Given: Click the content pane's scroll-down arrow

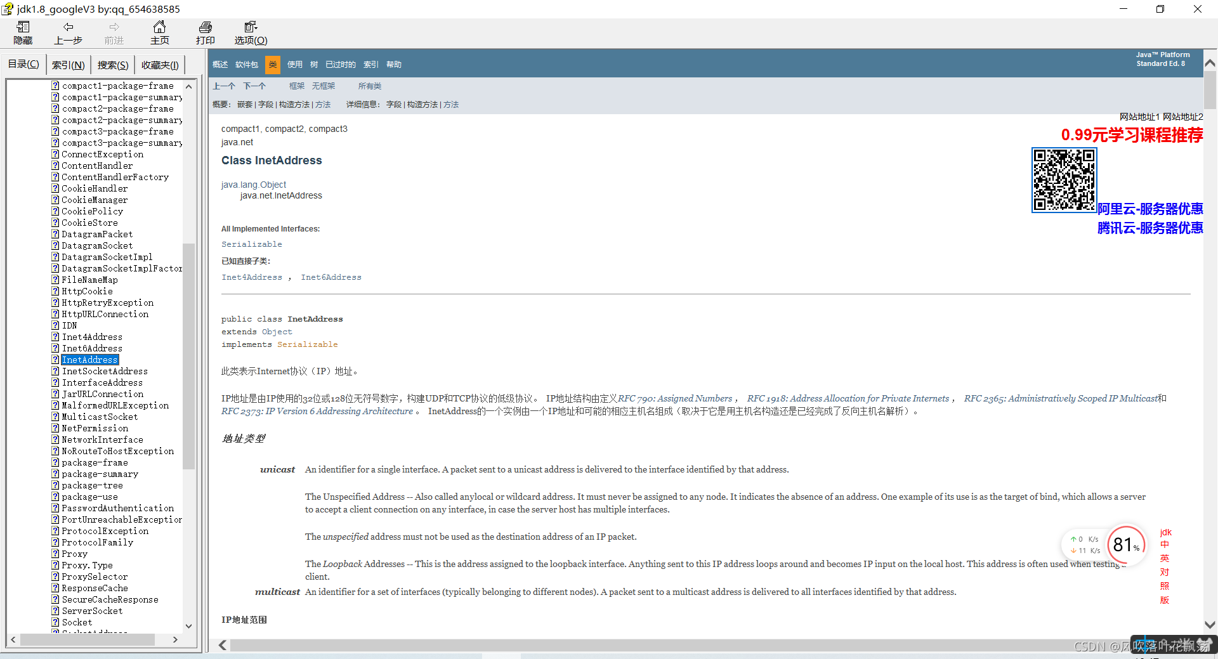Looking at the screenshot, I should tap(1210, 625).
